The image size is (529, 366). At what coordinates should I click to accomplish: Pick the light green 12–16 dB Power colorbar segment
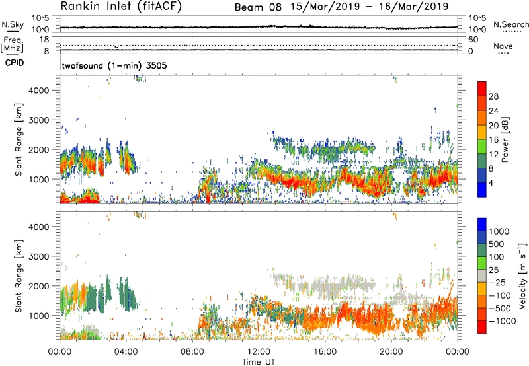coord(482,147)
